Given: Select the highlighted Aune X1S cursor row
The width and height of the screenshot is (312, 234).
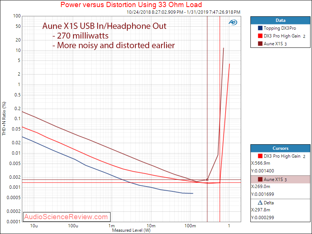Looking at the screenshot, I should click(280, 179).
